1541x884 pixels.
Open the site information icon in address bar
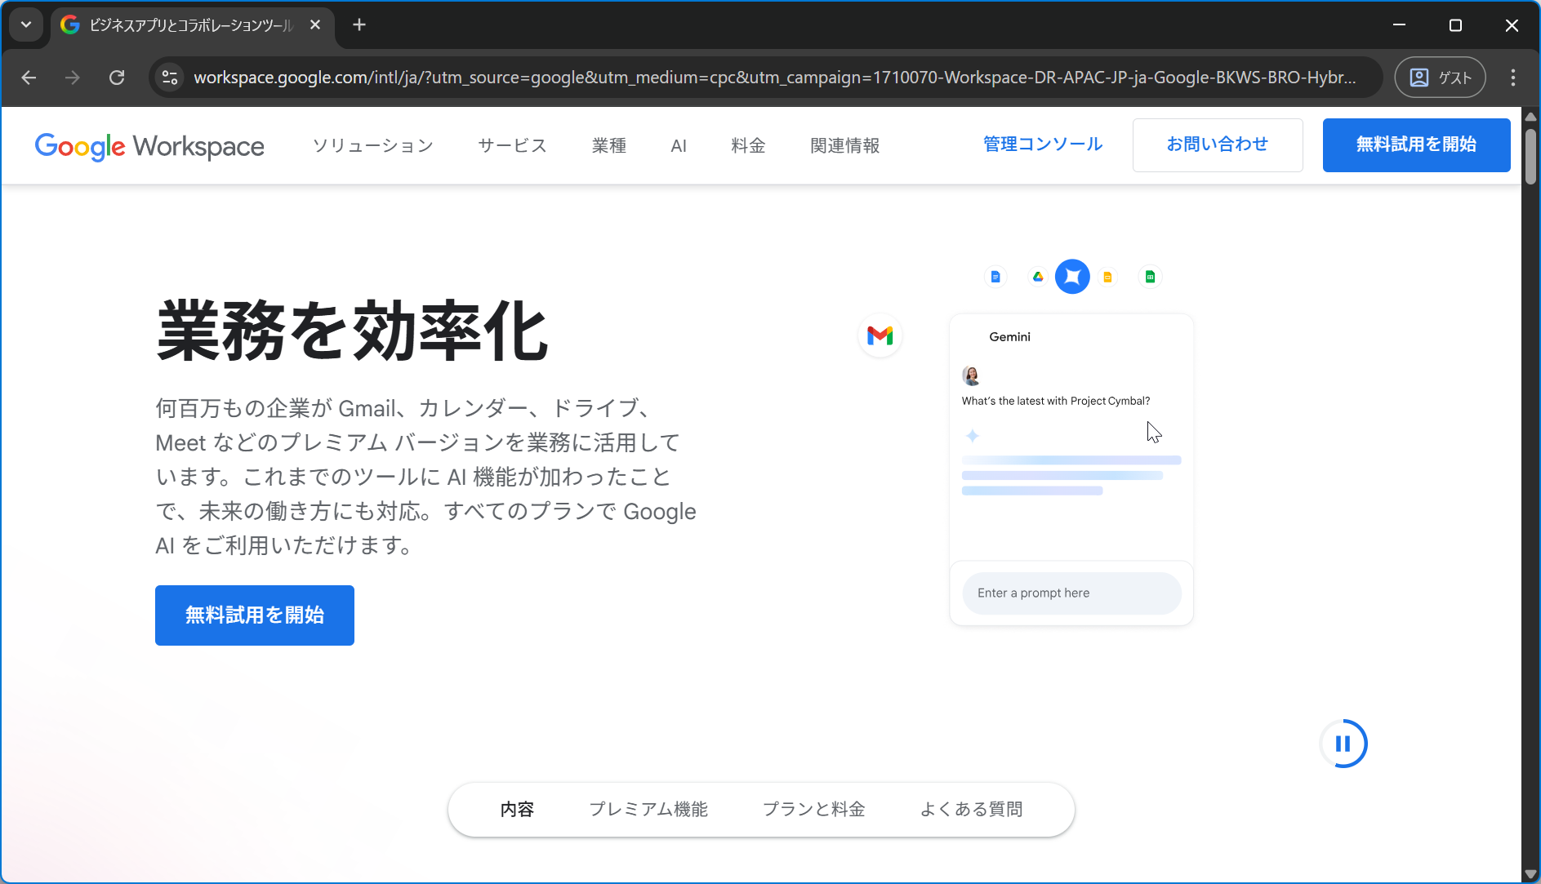[x=170, y=78]
